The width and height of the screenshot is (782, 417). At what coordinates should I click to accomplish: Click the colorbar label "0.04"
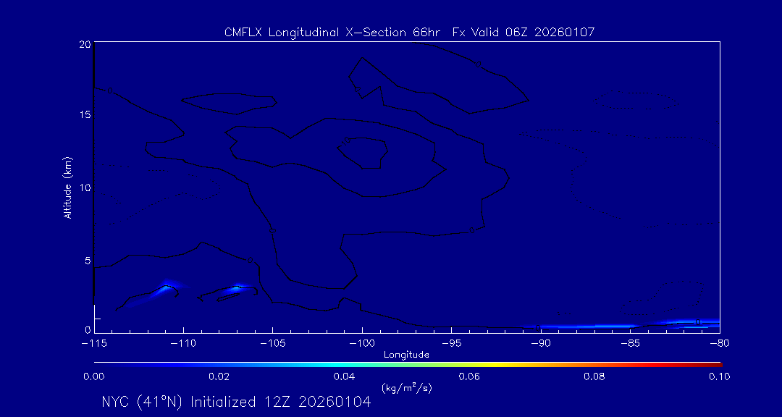click(345, 376)
